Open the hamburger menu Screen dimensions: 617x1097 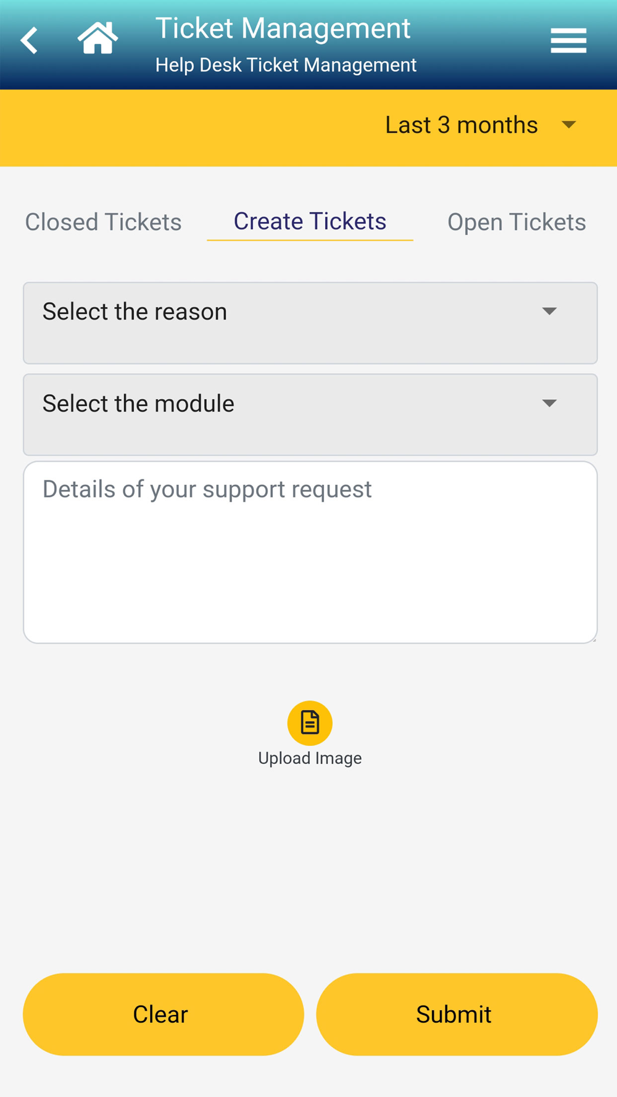568,41
